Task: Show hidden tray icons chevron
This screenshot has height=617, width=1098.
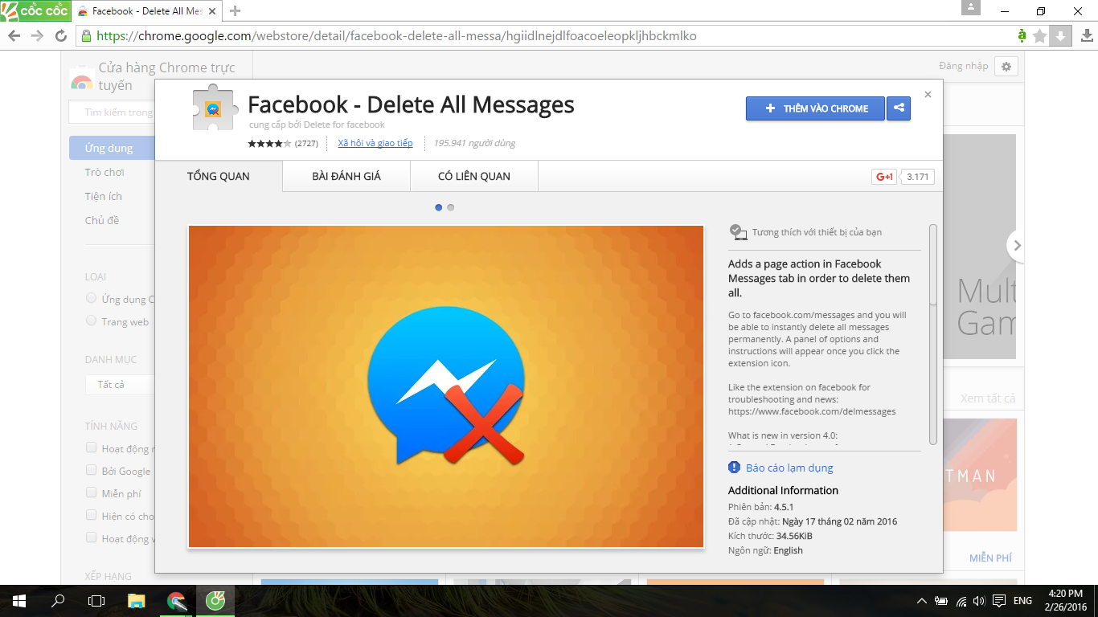Action: 922,601
